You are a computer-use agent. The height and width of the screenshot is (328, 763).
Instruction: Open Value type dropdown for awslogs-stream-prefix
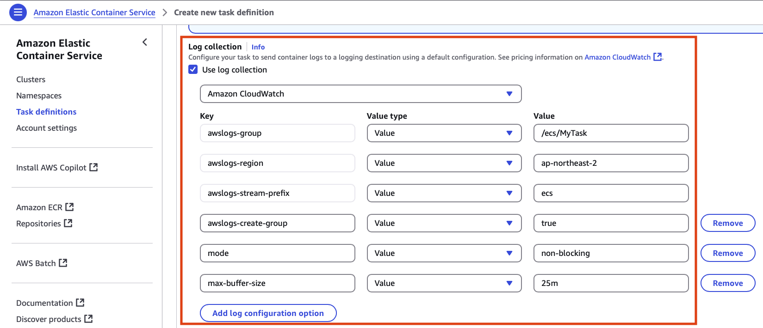point(444,193)
